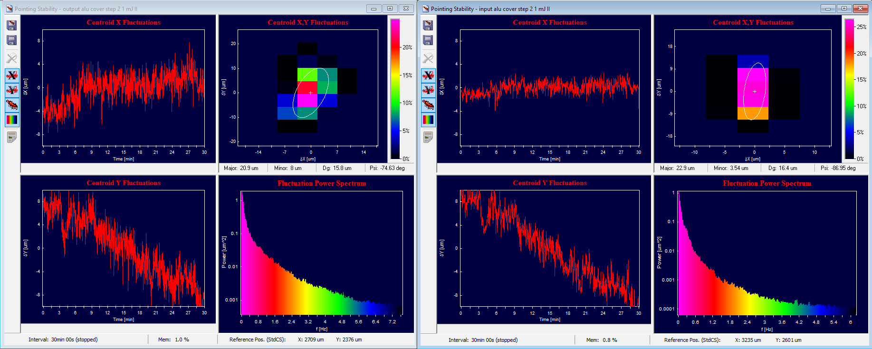Toggle Centroid X plot button in input window
The height and width of the screenshot is (349, 872).
(428, 75)
